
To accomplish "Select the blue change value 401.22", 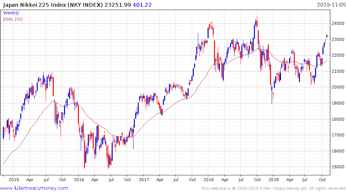I will click(x=142, y=5).
